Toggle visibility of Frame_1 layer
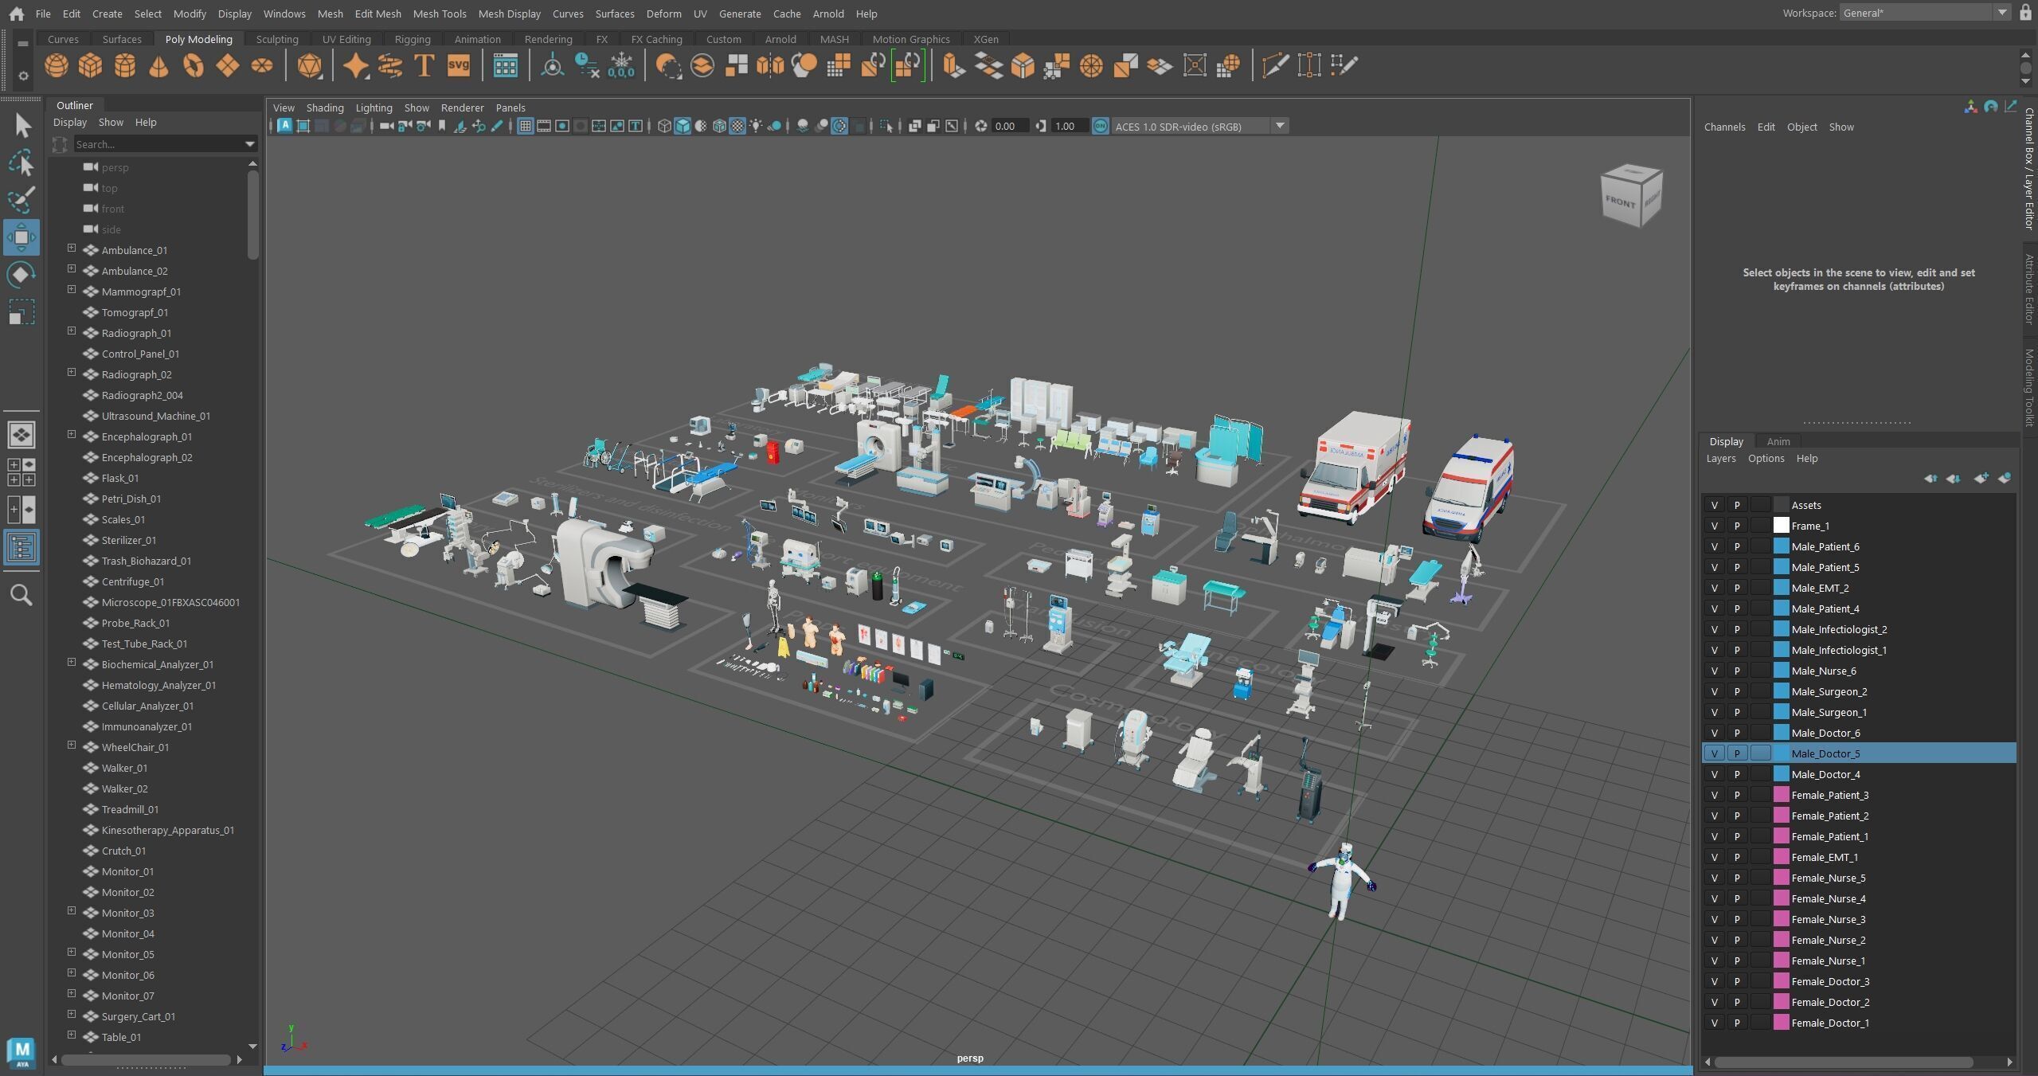The width and height of the screenshot is (2038, 1076). [x=1714, y=526]
